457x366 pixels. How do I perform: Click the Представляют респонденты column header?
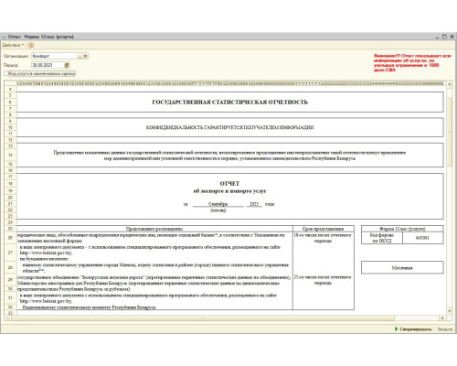tap(154, 229)
